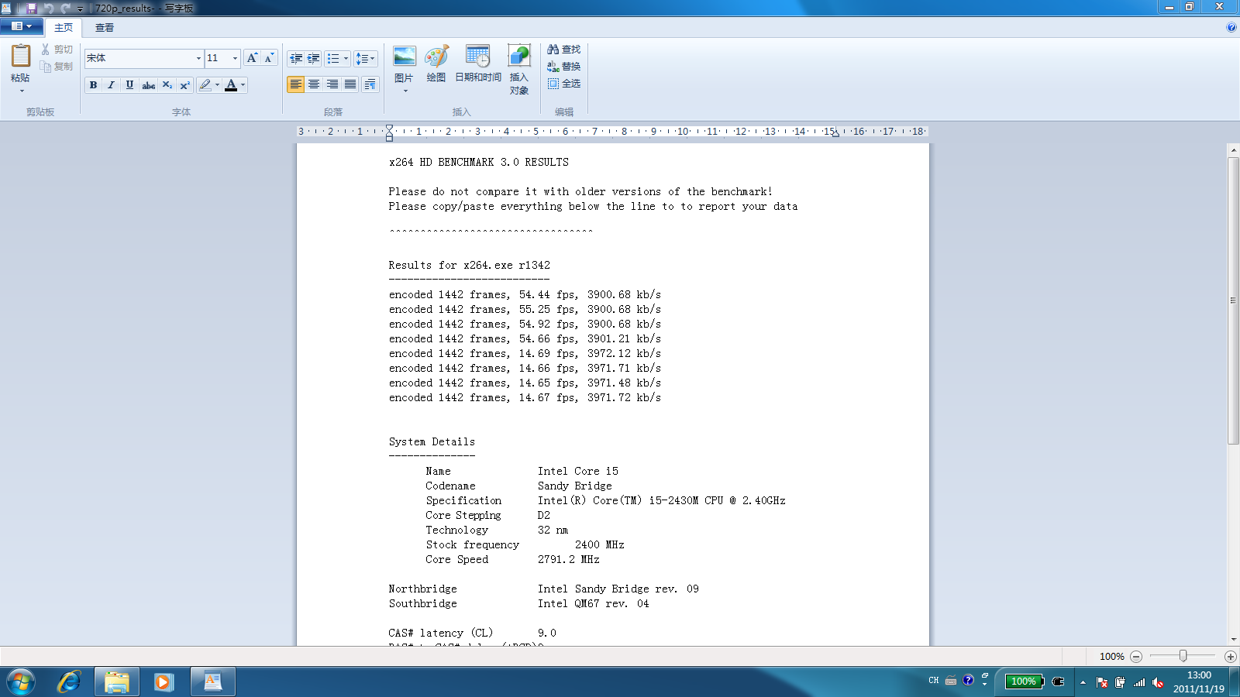Viewport: 1240px width, 697px height.
Task: Select all text with 全选
Action: click(563, 84)
